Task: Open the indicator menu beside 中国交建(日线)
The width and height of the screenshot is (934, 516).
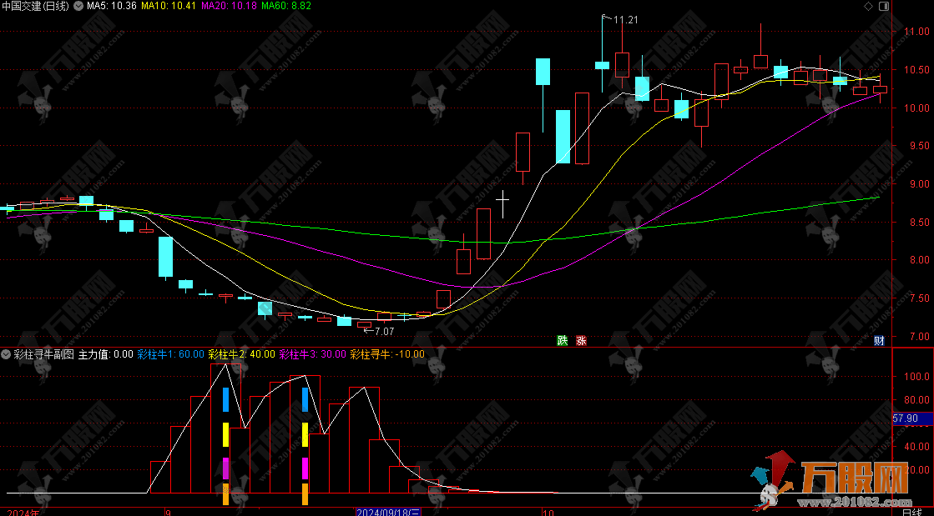Action: (78, 6)
